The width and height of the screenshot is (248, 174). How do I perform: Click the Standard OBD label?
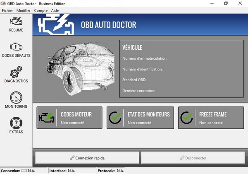134,80
